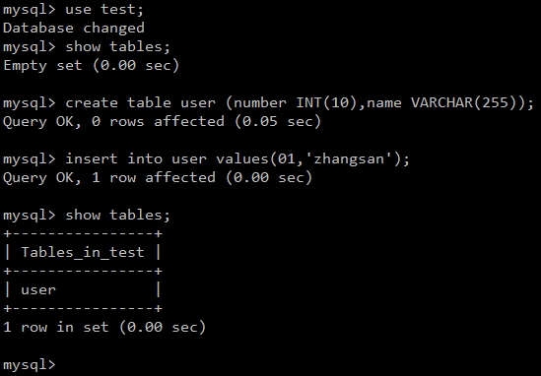Click the second 'show tables;' command

pos(117,215)
